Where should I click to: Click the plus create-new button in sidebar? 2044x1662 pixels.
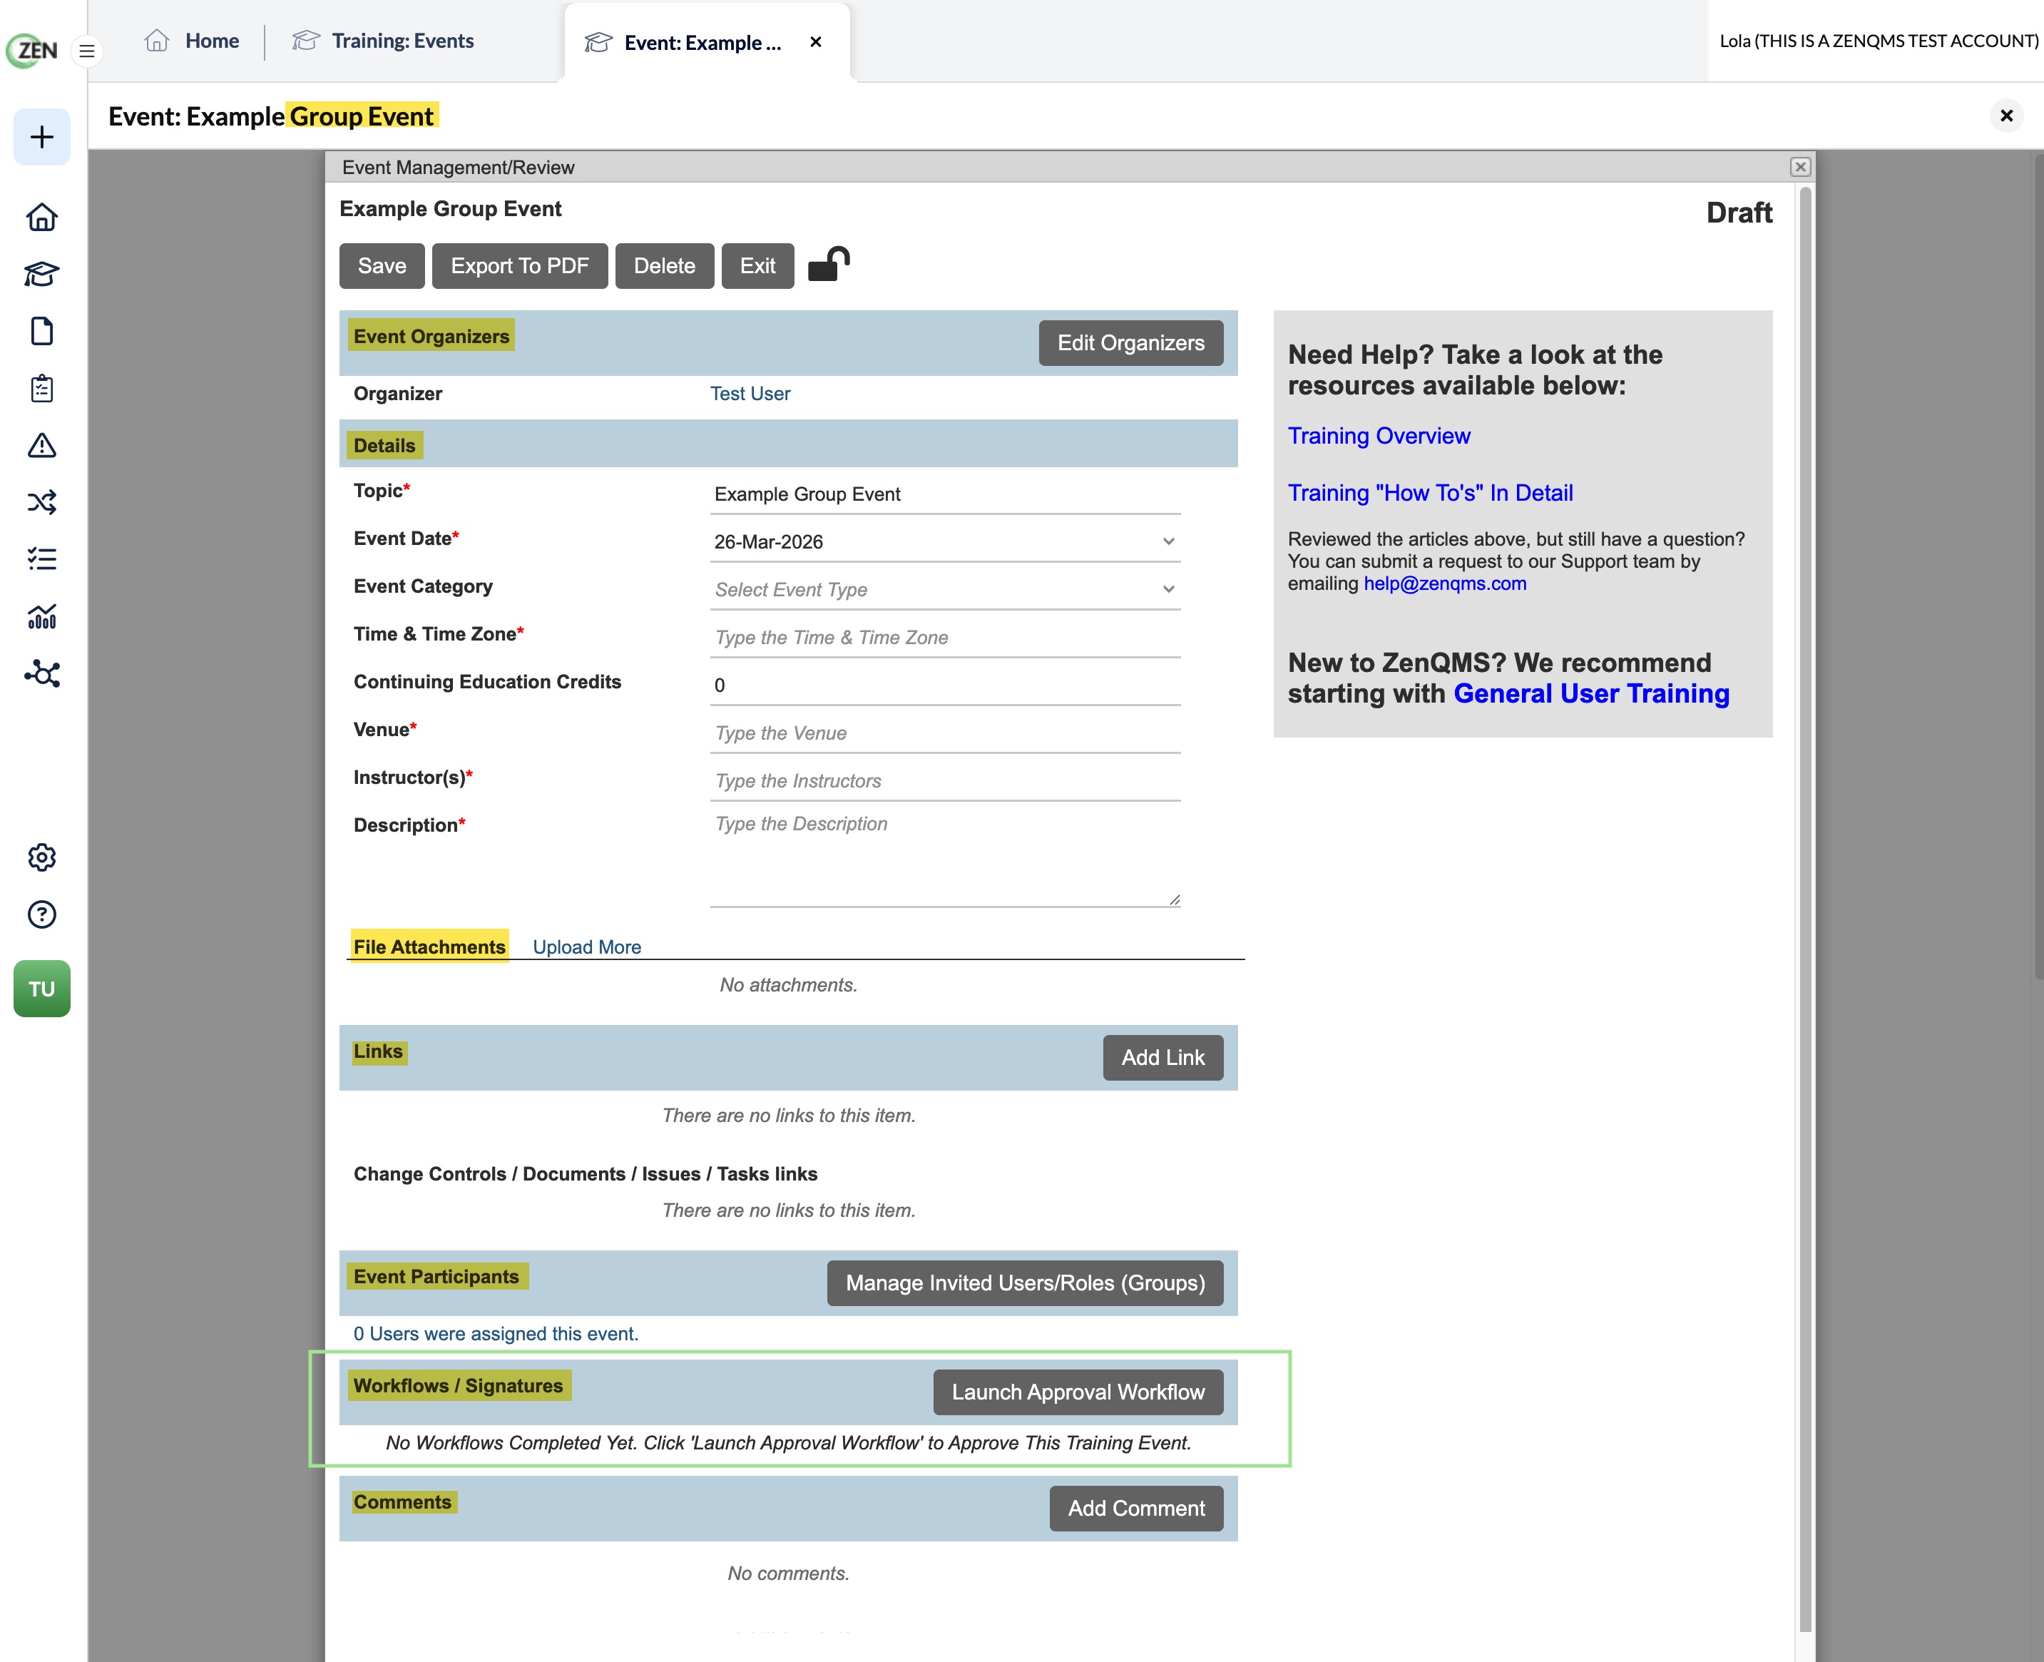(x=42, y=137)
